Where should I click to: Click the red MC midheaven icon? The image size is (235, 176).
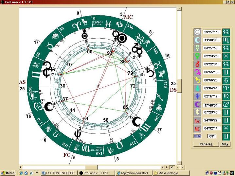pyautogui.click(x=197, y=128)
